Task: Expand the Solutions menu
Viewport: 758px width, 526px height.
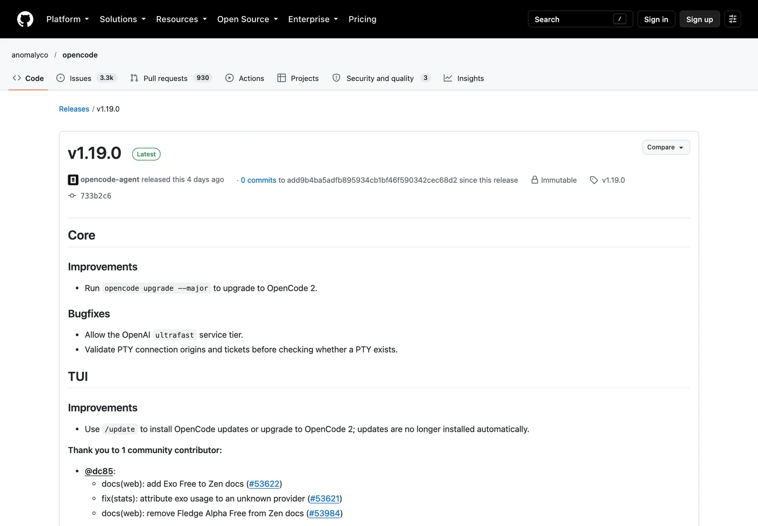Action: (x=123, y=19)
